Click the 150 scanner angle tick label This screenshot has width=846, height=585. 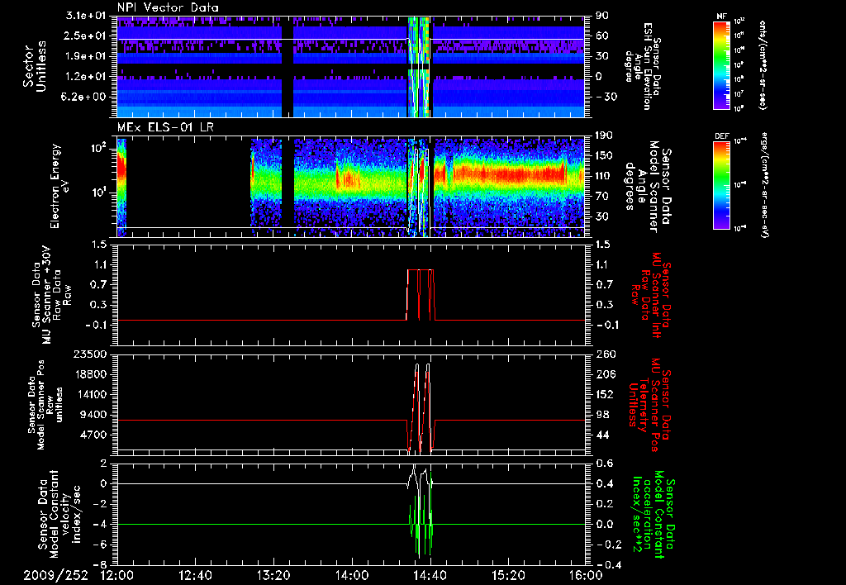pyautogui.click(x=604, y=155)
